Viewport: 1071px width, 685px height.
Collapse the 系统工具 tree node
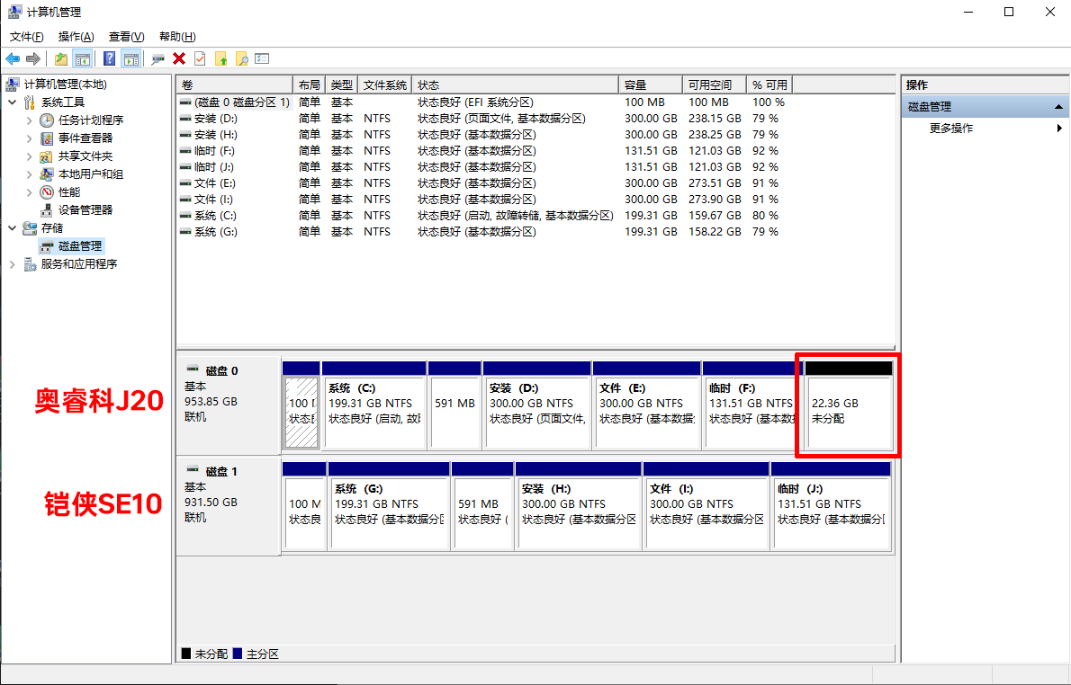13,102
